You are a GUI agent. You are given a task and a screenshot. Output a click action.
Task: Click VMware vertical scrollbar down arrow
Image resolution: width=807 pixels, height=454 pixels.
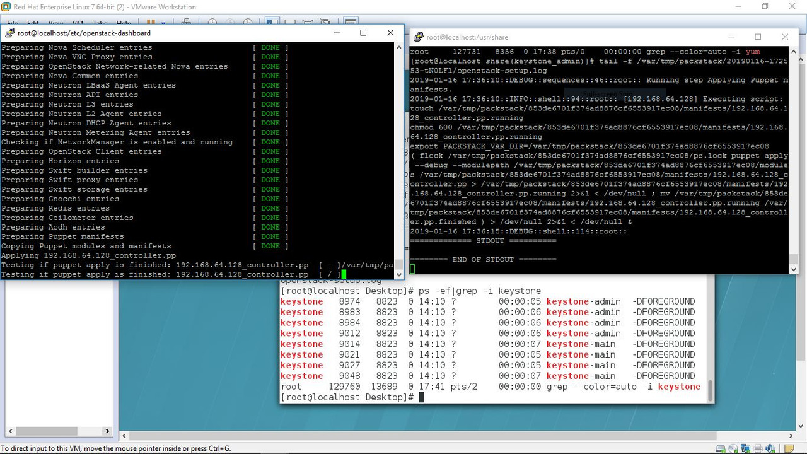click(x=801, y=425)
